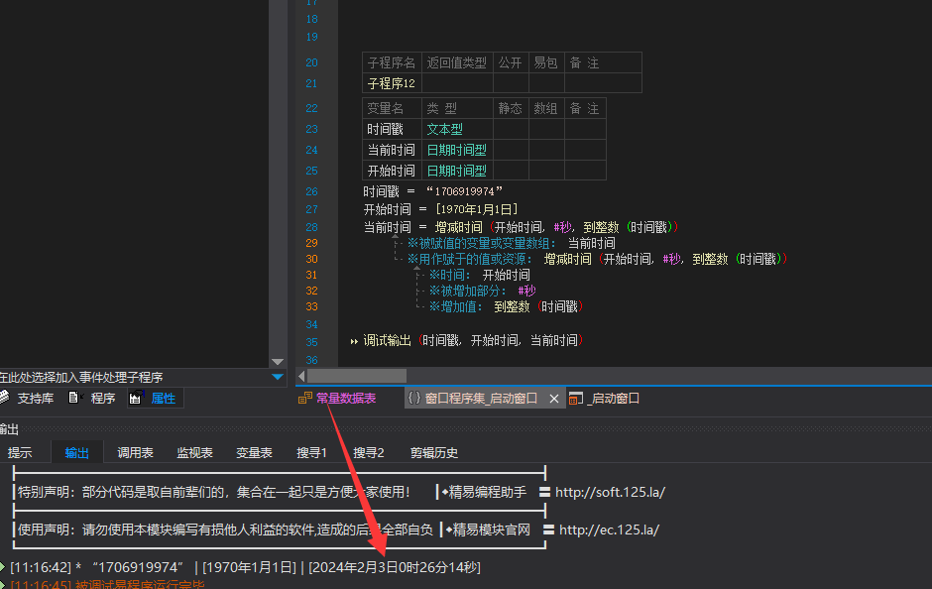Image resolution: width=932 pixels, height=589 pixels.
Task: Click the 程序 panel document icon
Action: (73, 399)
